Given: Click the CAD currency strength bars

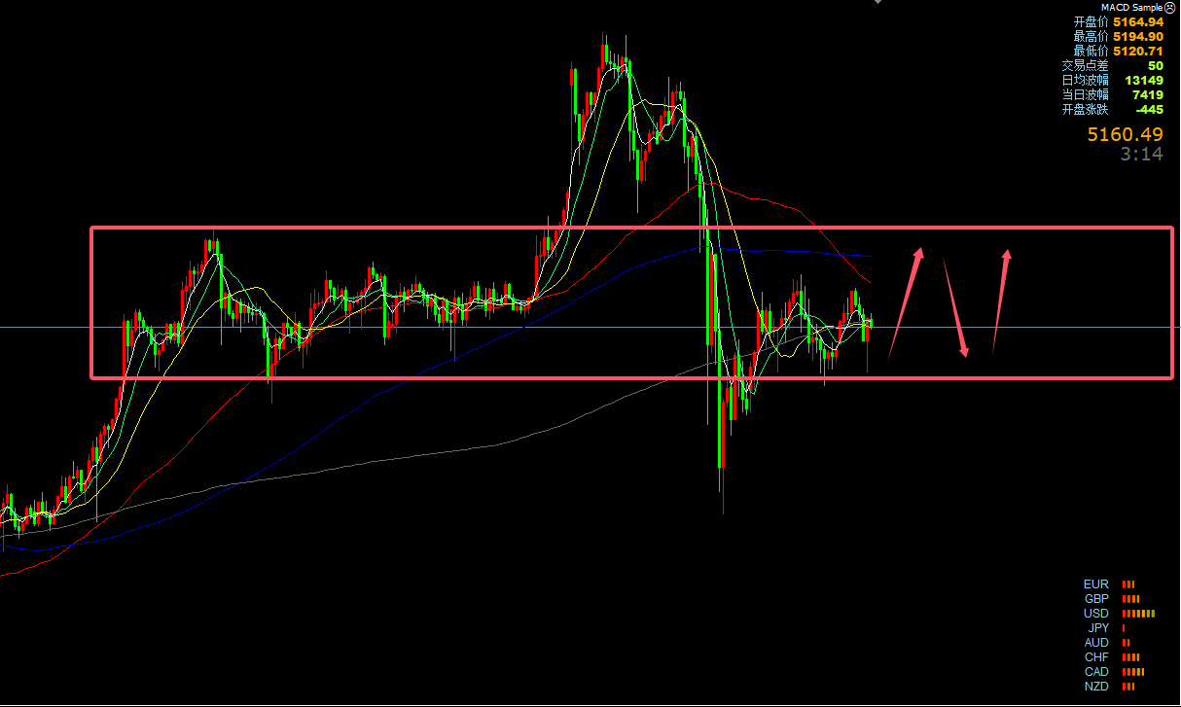Looking at the screenshot, I should pyautogui.click(x=1133, y=672).
